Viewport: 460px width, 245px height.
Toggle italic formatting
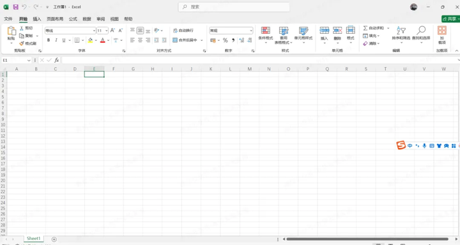click(56, 40)
